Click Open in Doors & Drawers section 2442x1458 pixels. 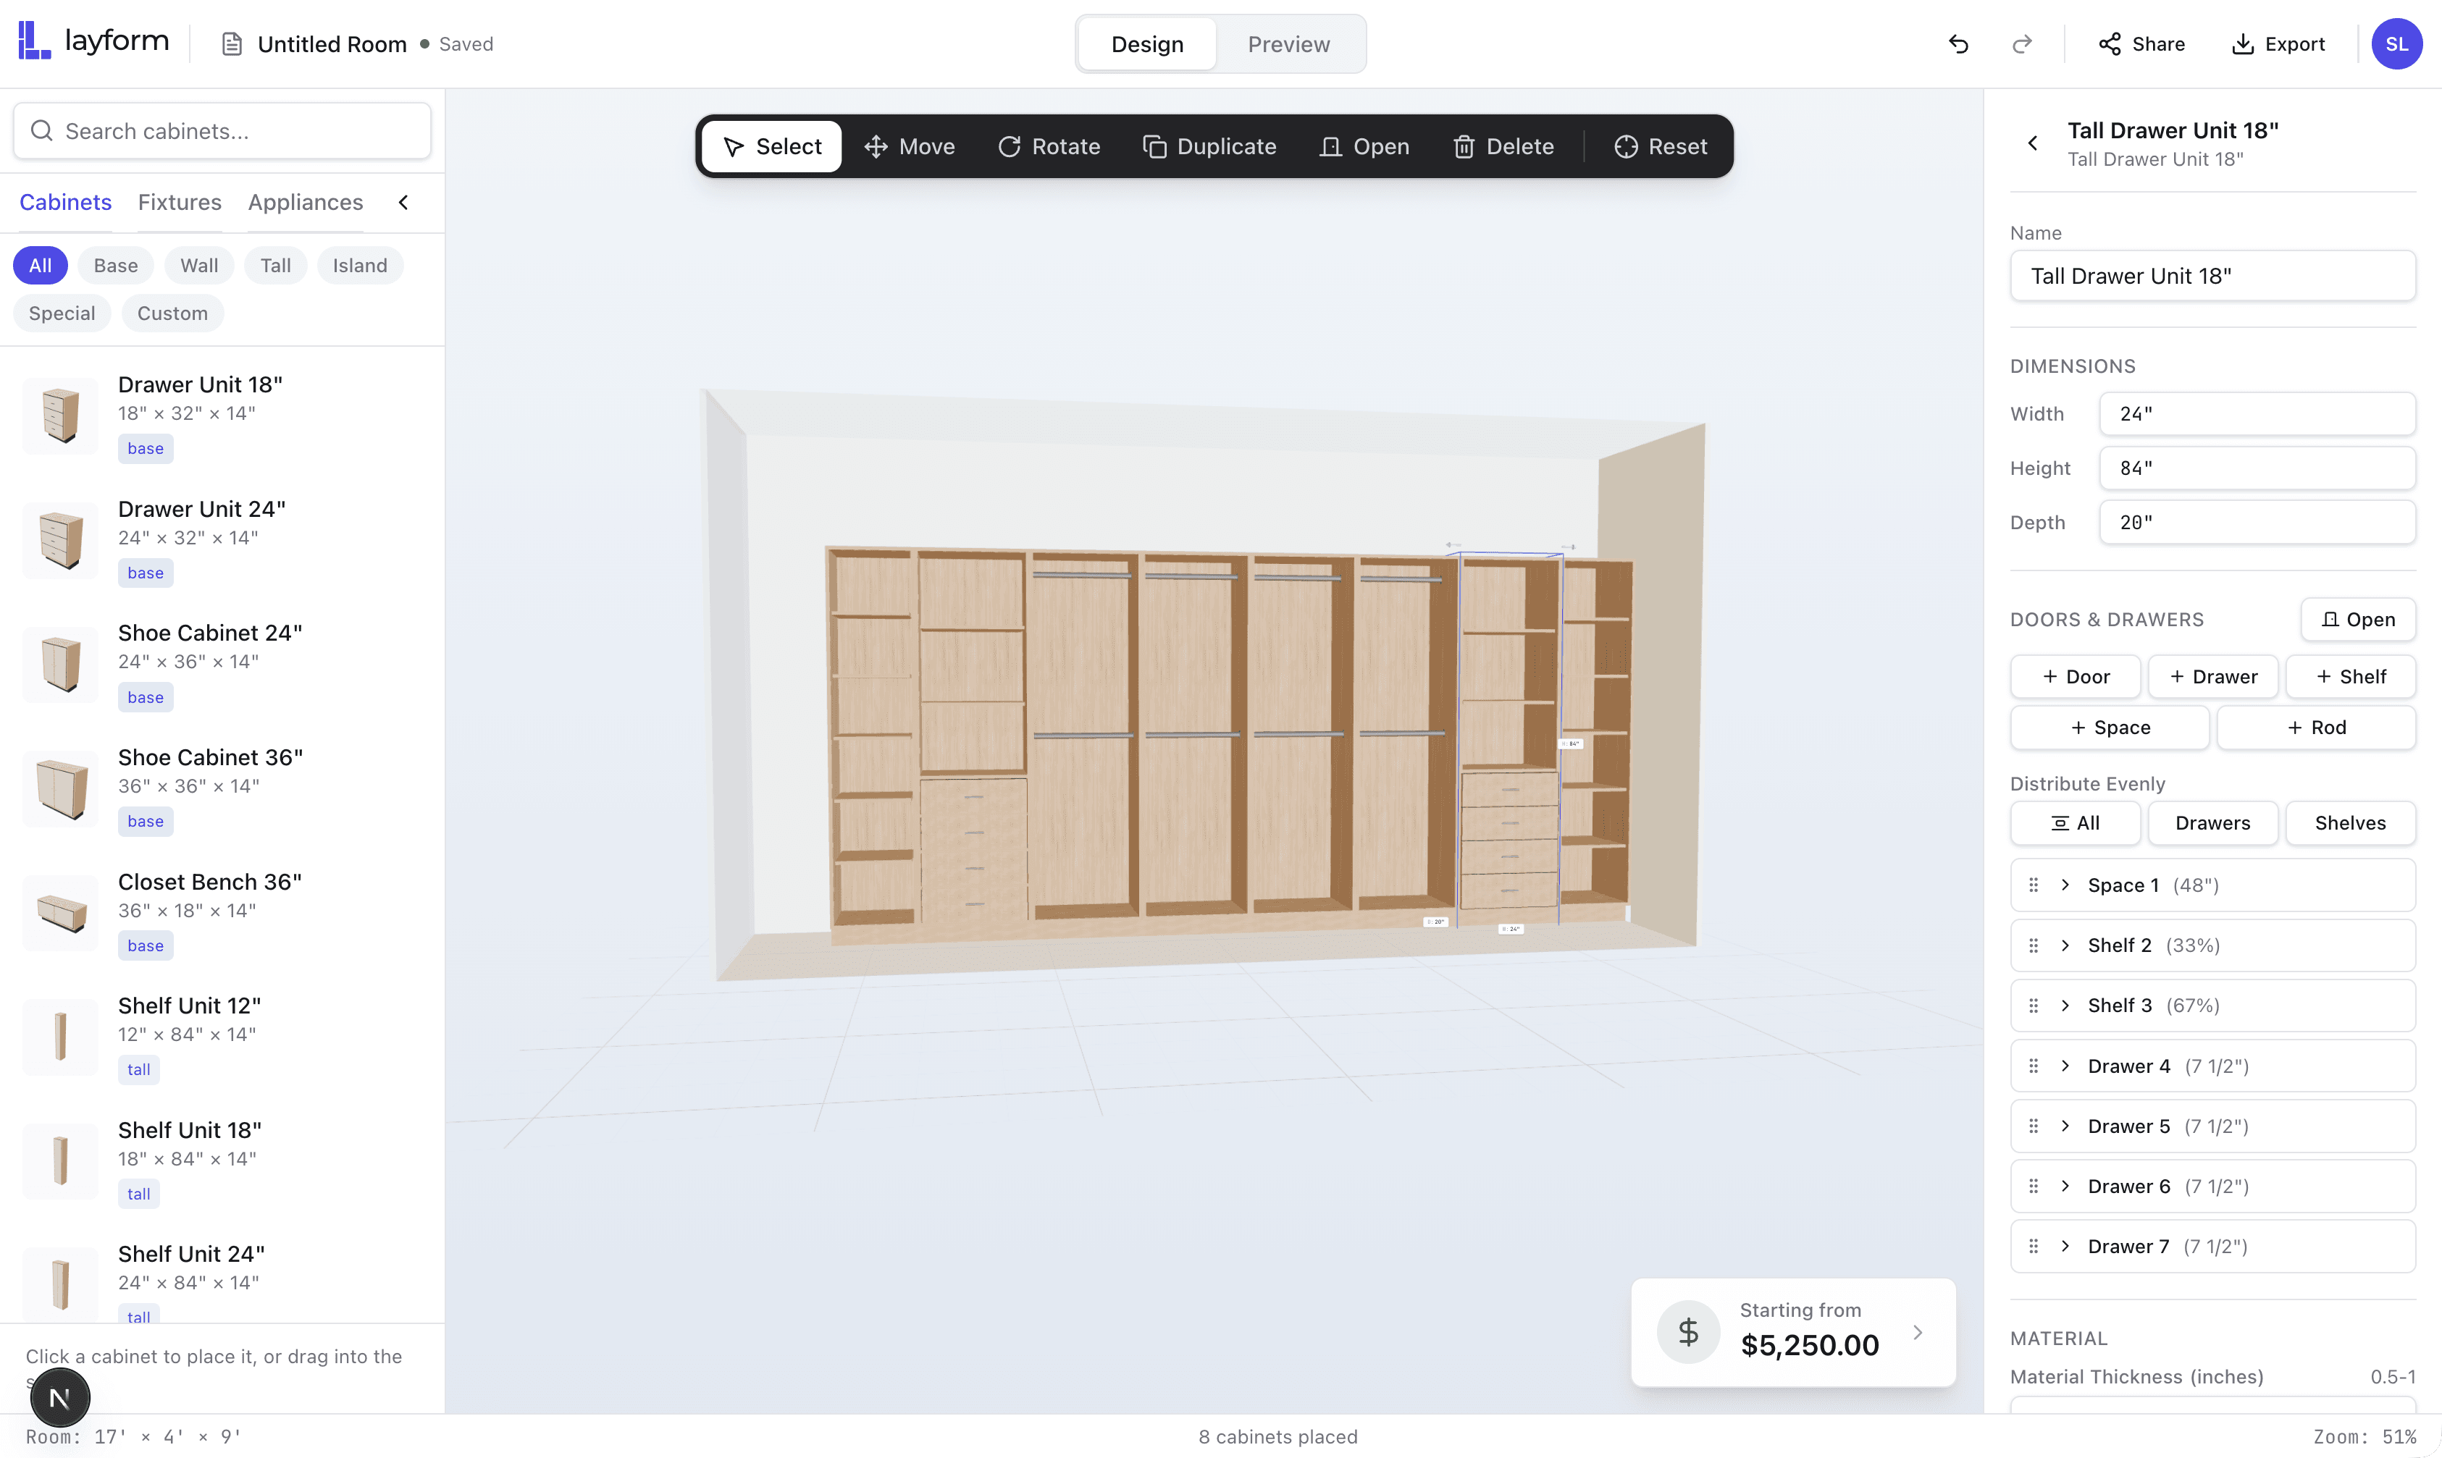tap(2357, 620)
